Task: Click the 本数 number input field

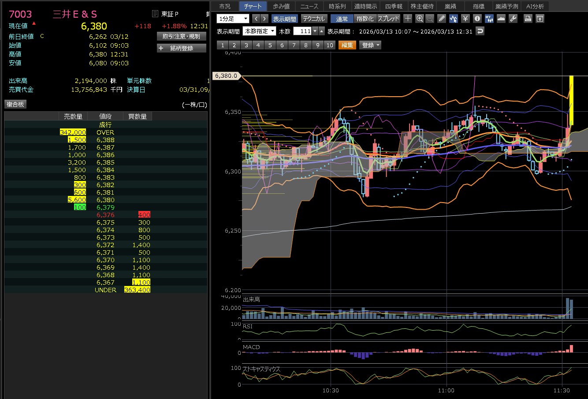Action: pyautogui.click(x=303, y=31)
